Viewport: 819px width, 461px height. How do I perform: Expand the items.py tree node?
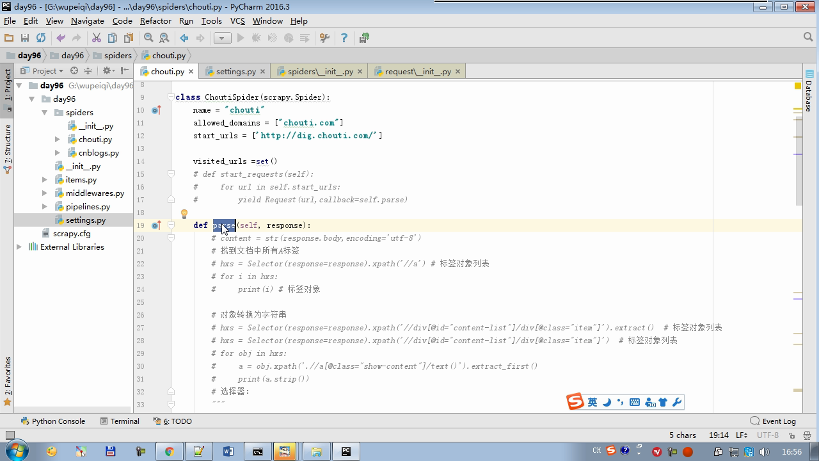tap(44, 180)
